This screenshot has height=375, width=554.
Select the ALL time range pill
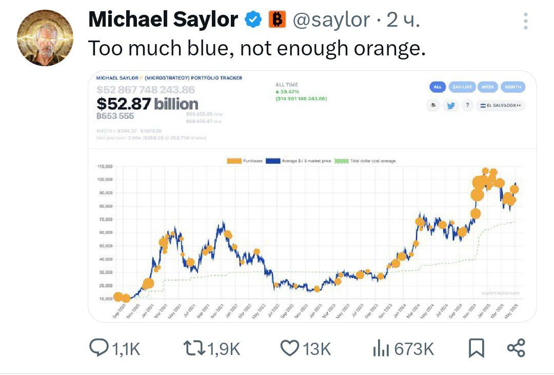pos(438,87)
